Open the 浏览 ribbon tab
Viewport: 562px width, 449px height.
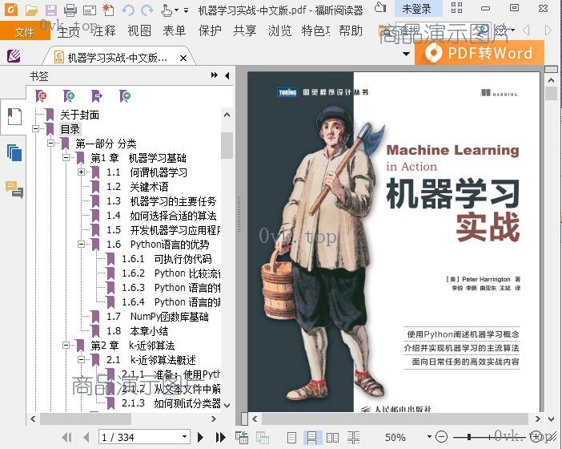click(280, 30)
